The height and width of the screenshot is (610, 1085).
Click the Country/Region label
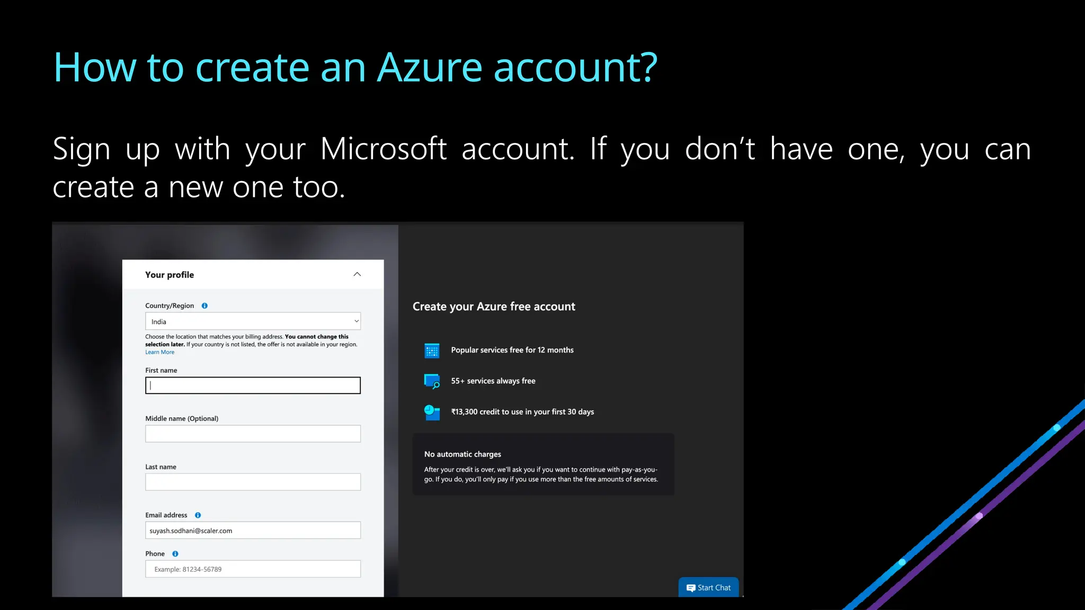[170, 306]
